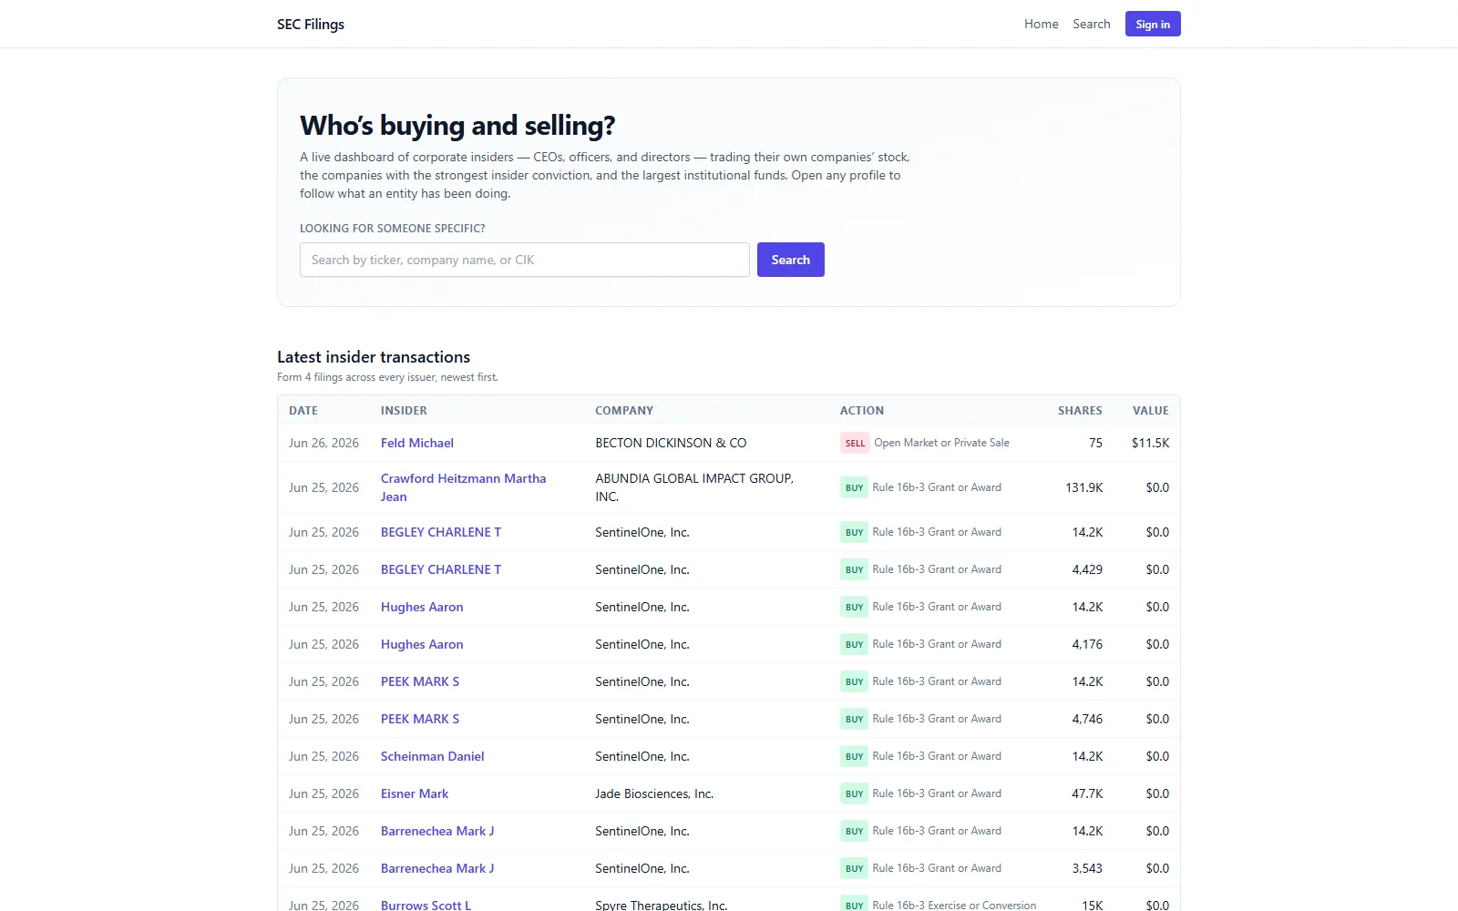
Task: Open the SEC Filings home logo
Action: [311, 25]
